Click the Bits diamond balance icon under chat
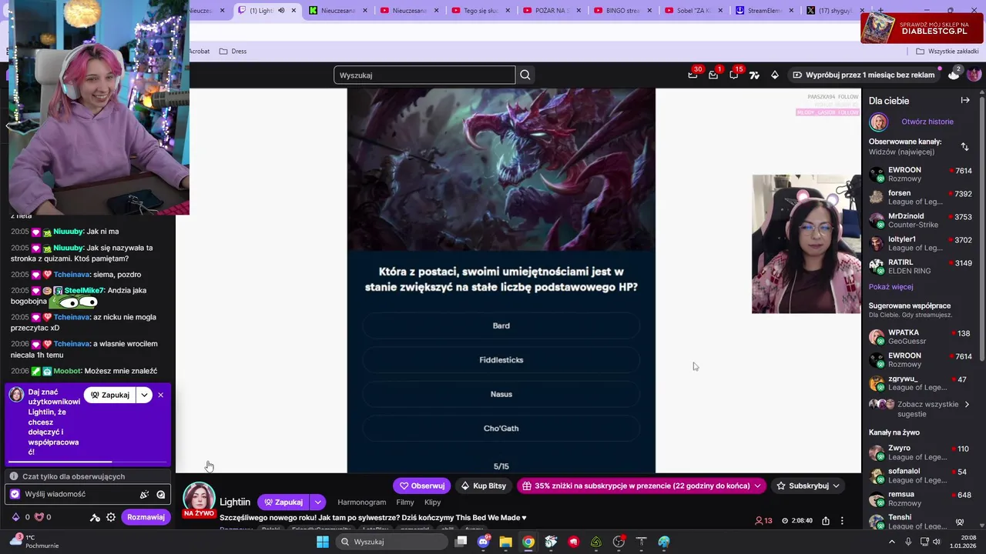Image resolution: width=986 pixels, height=554 pixels. [15, 517]
